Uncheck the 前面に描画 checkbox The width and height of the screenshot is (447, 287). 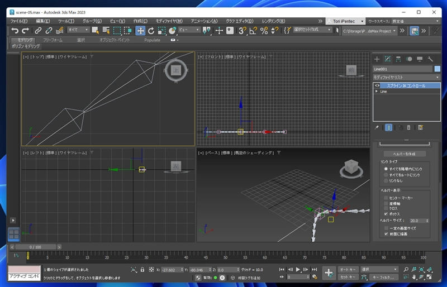(x=386, y=234)
